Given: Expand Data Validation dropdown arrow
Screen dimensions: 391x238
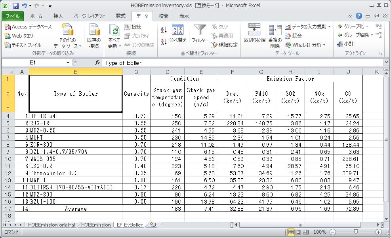Looking at the screenshot, I should pos(330,26).
